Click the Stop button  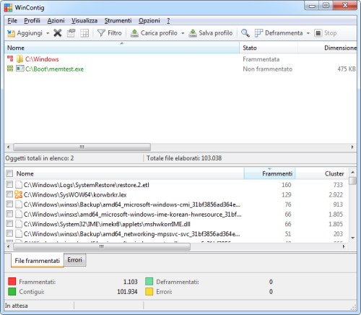tap(326, 33)
